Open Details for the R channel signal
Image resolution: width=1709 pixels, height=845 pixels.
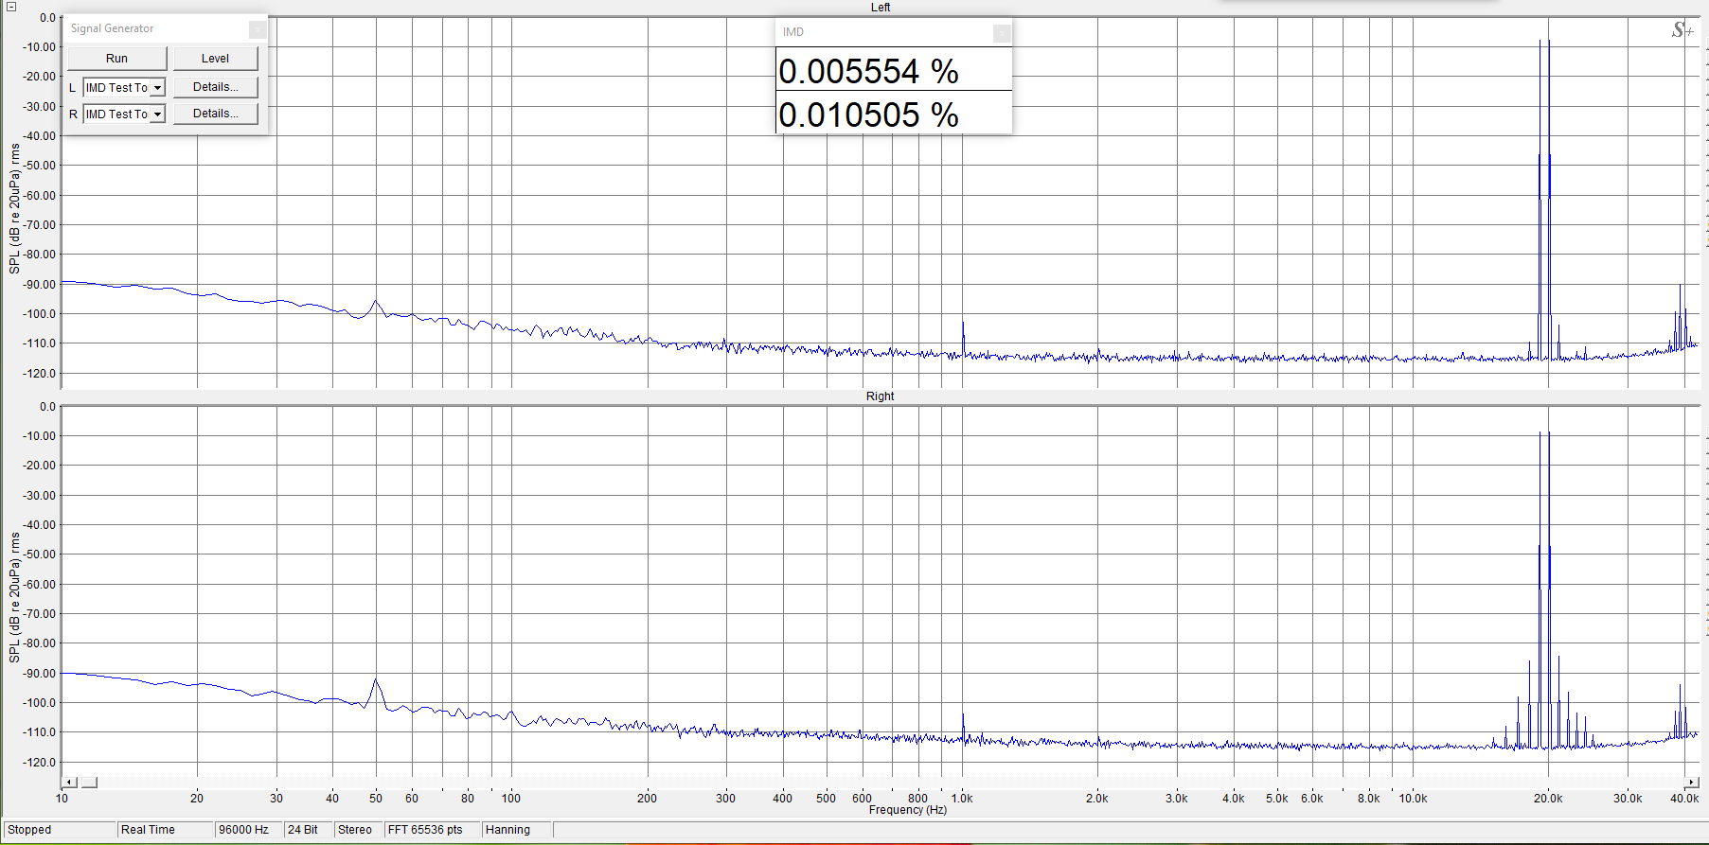click(215, 114)
